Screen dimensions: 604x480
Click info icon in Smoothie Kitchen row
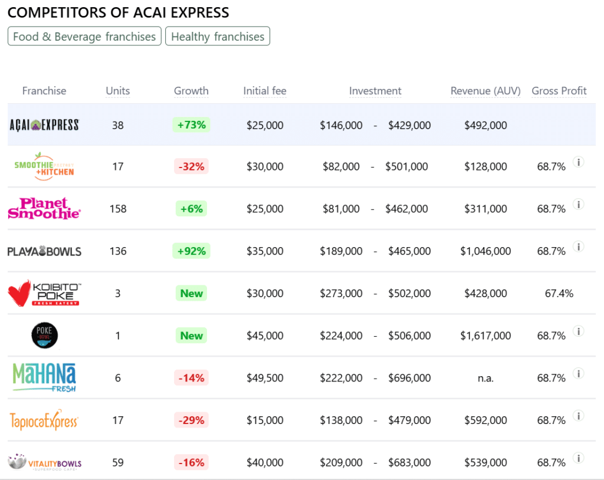pyautogui.click(x=578, y=162)
